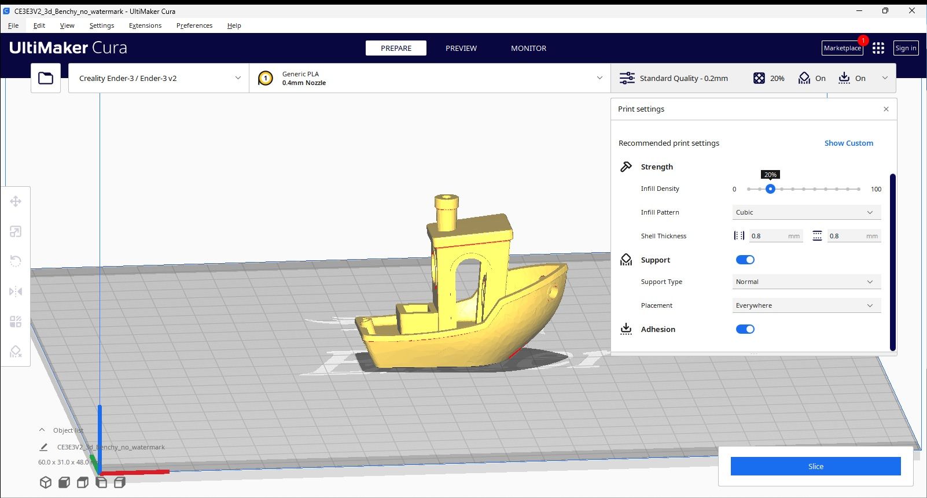
Task: Select the Per Model Settings tool
Action: (16, 322)
